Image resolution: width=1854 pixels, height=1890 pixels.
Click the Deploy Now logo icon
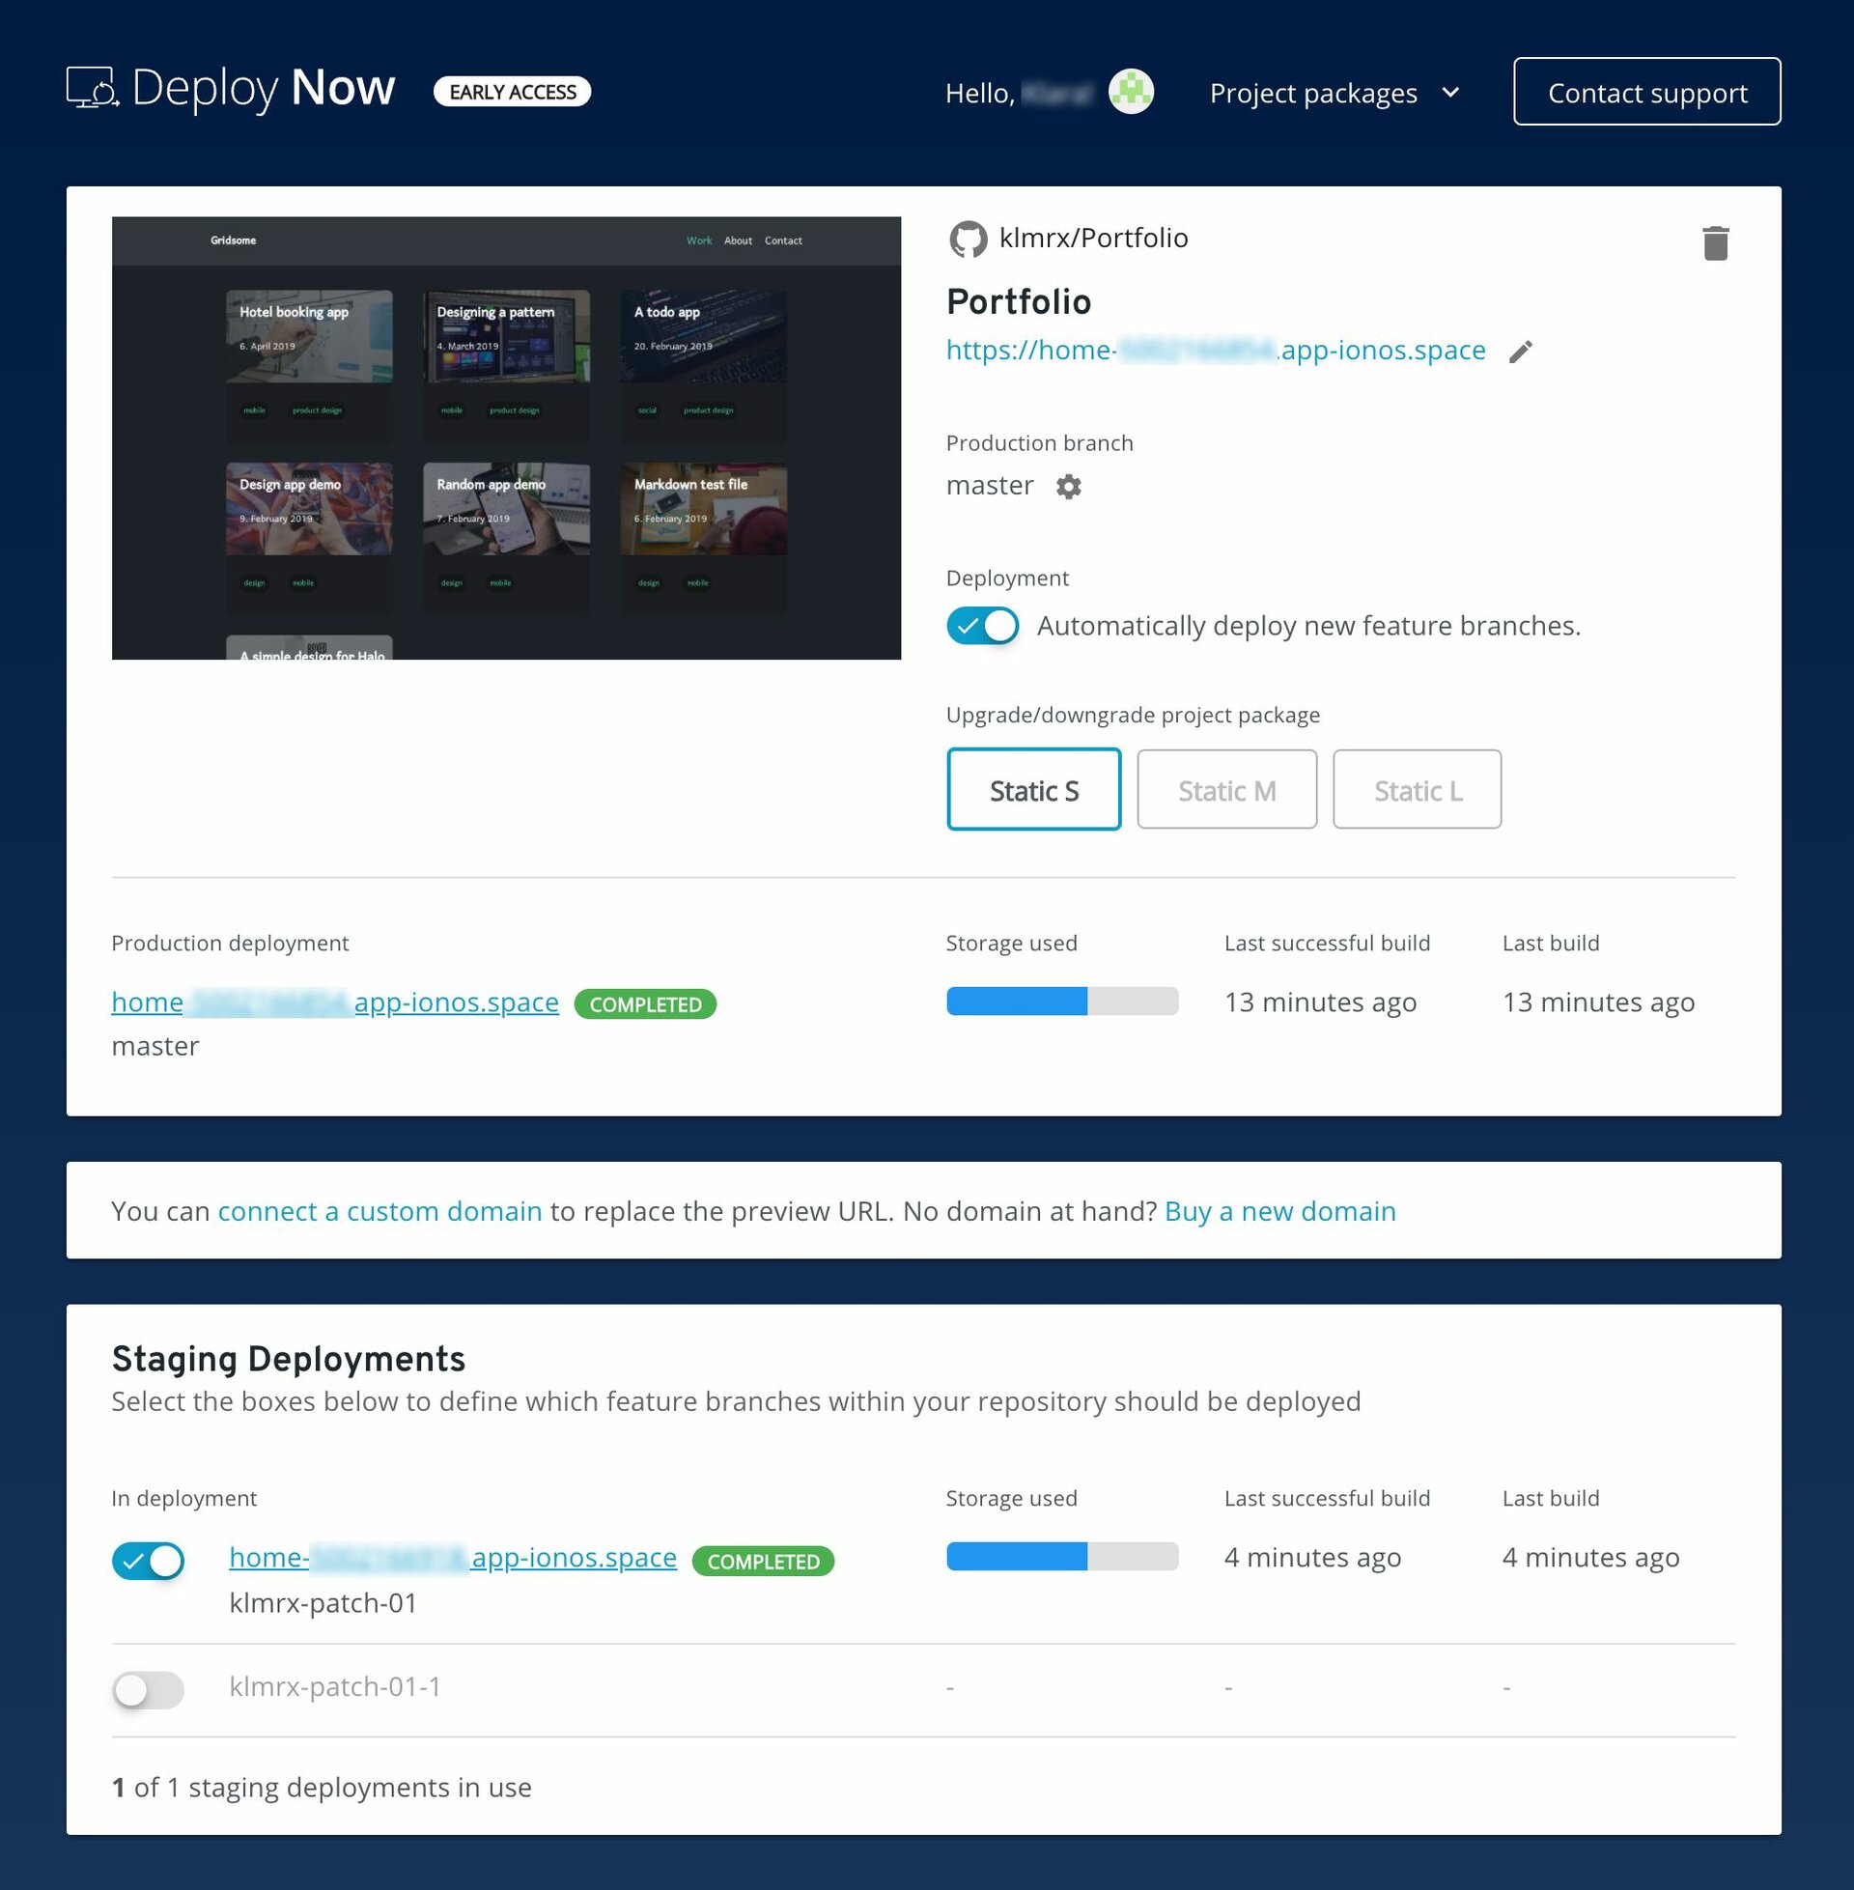[x=93, y=89]
